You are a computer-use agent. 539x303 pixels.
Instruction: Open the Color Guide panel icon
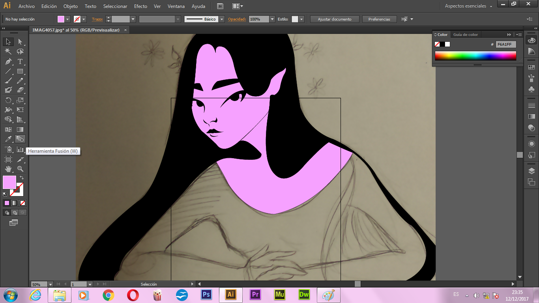pos(532,51)
